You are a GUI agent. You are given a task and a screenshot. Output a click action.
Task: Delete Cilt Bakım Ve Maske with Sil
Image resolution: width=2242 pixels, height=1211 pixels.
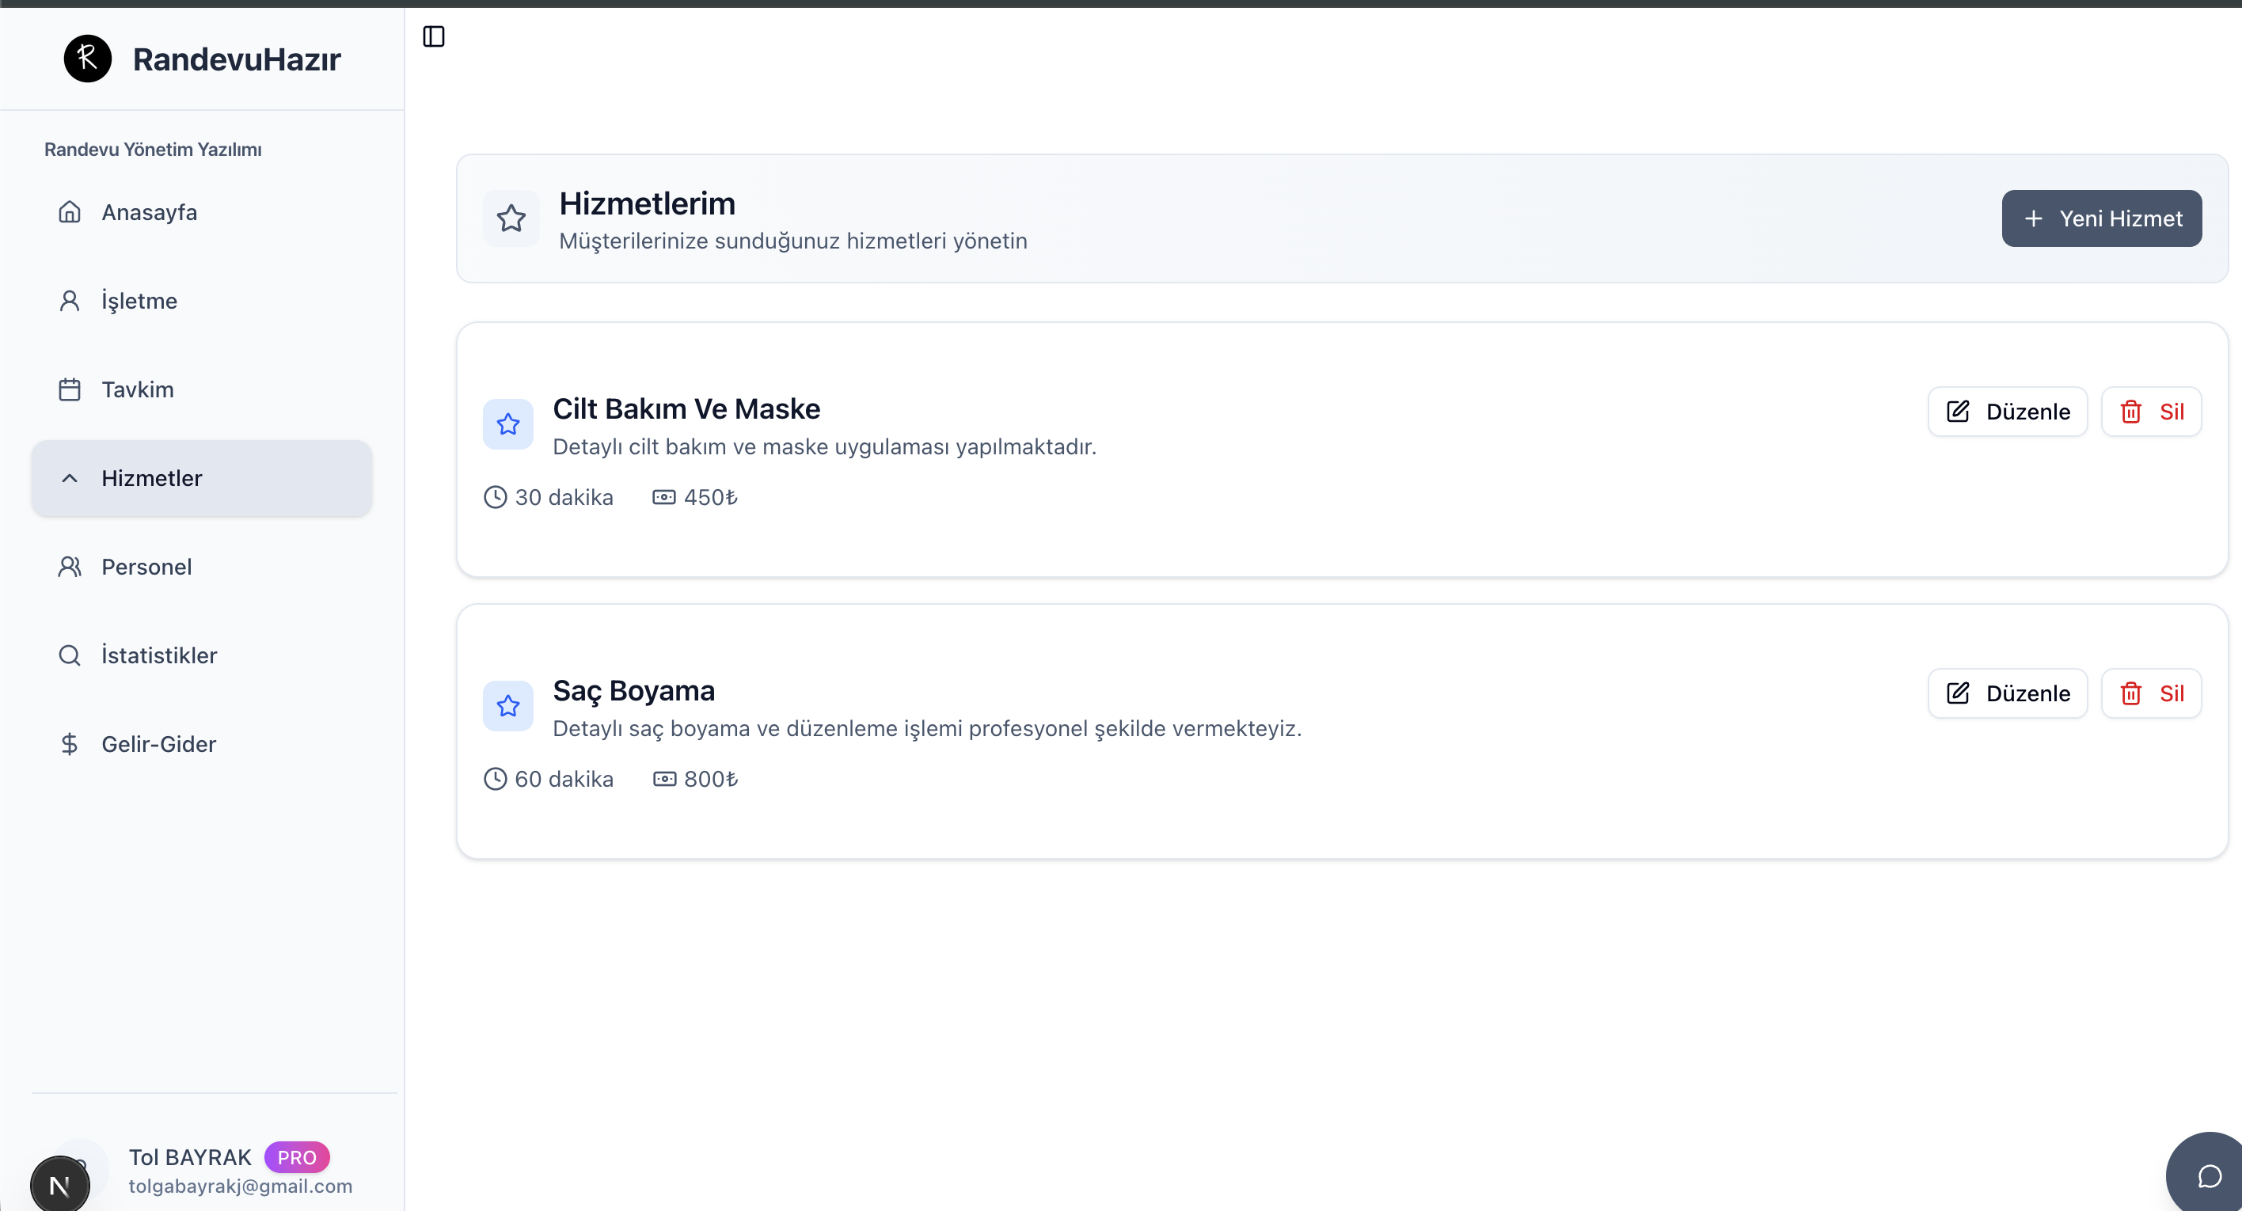[2151, 412]
